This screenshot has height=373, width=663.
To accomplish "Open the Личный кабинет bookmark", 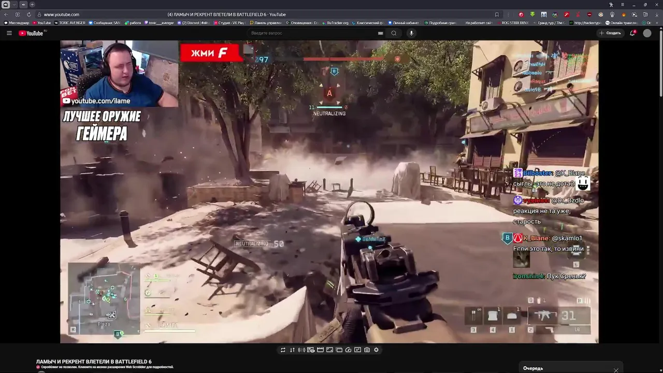I will tap(403, 23).
